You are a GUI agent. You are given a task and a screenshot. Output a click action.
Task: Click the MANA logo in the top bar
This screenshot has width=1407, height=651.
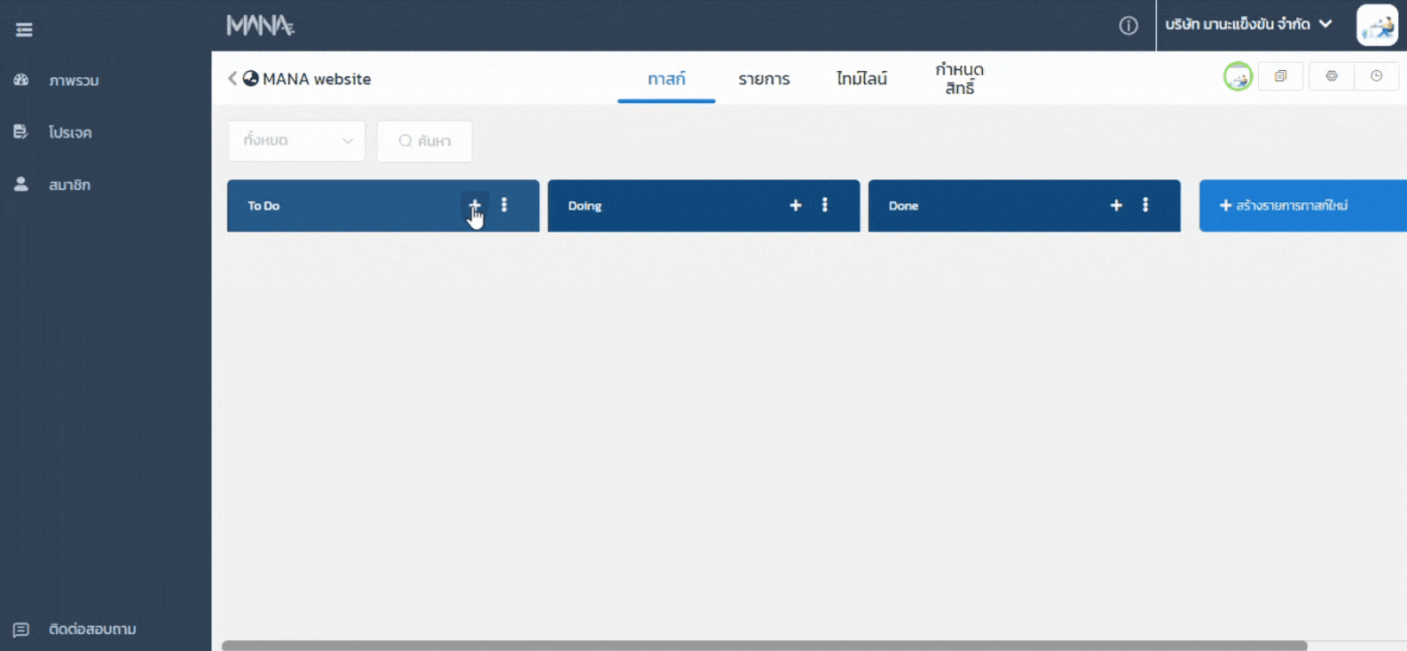click(260, 26)
